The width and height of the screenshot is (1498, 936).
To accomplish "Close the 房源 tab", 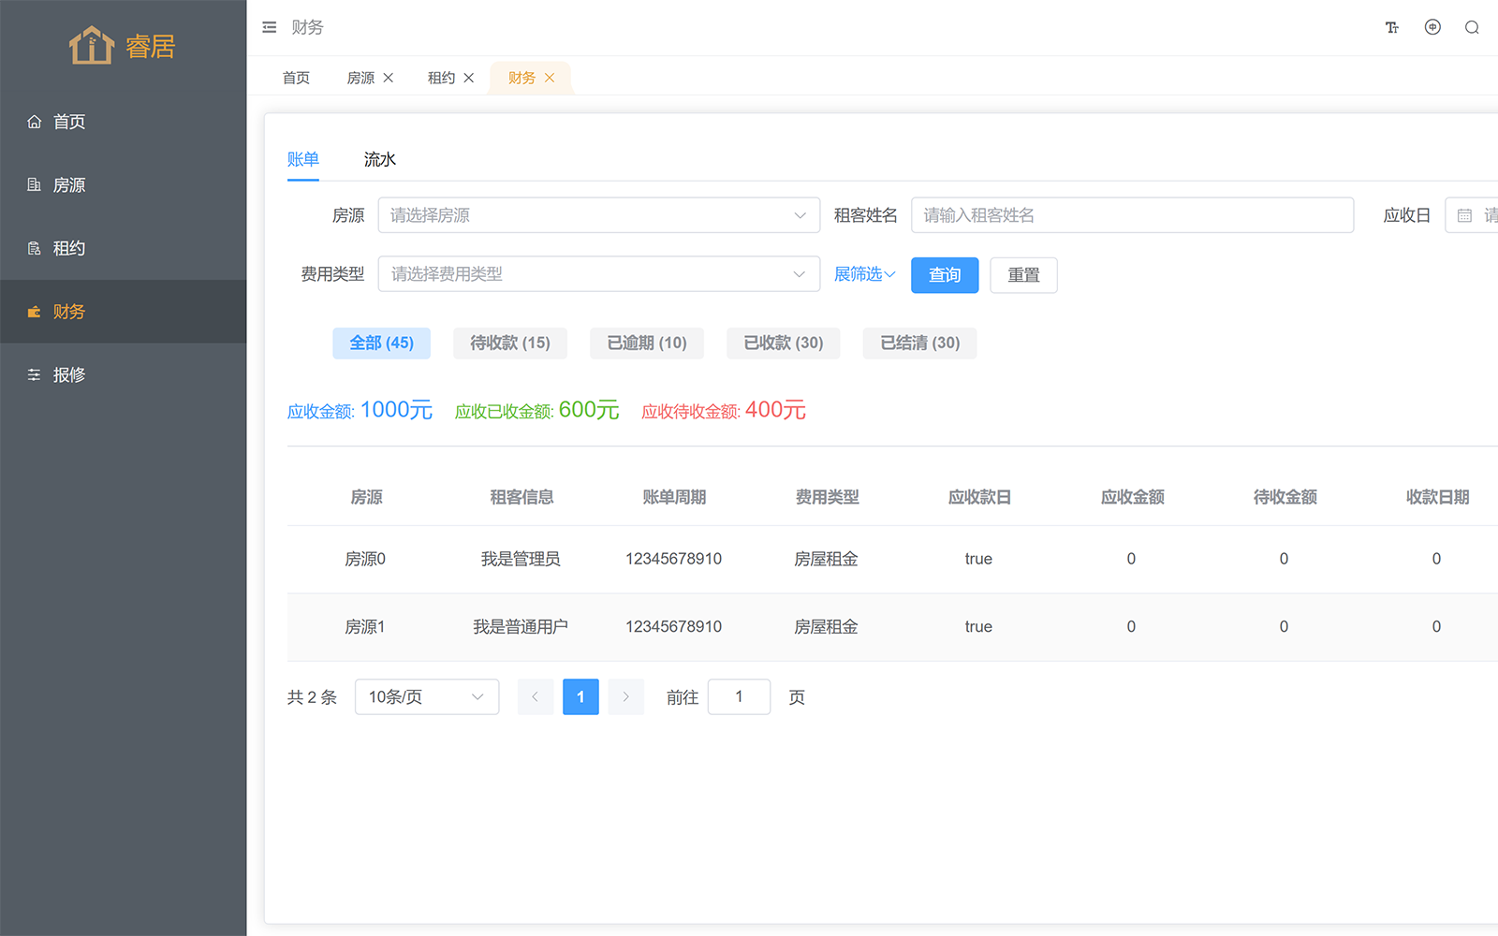I will (389, 78).
